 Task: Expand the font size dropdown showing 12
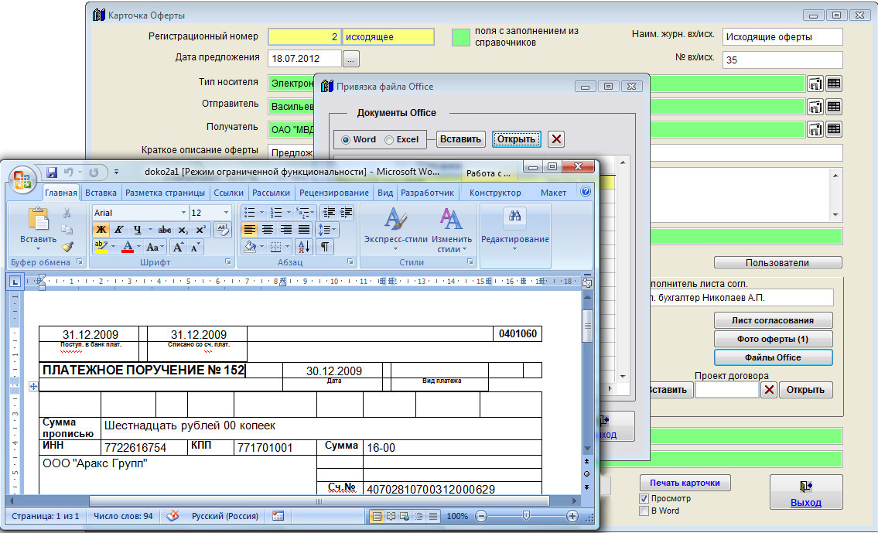pos(226,213)
